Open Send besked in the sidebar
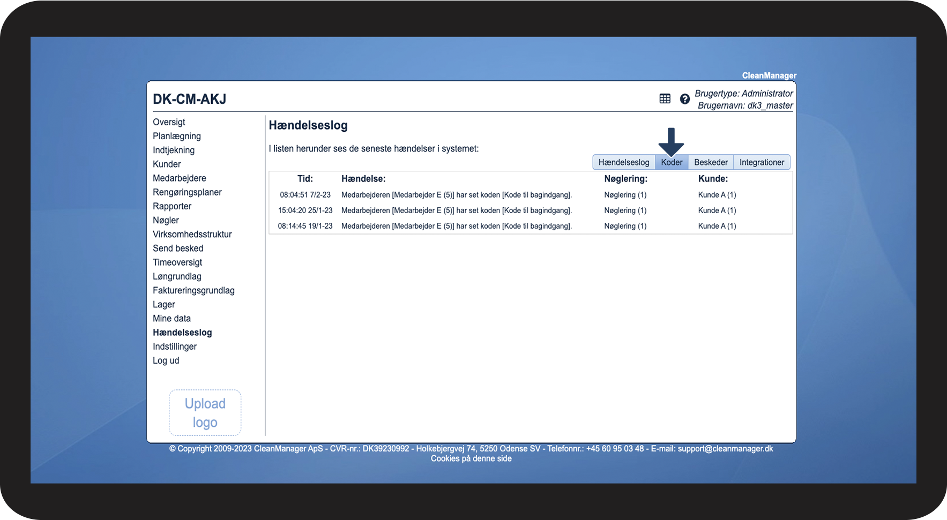Image resolution: width=947 pixels, height=520 pixels. click(178, 248)
